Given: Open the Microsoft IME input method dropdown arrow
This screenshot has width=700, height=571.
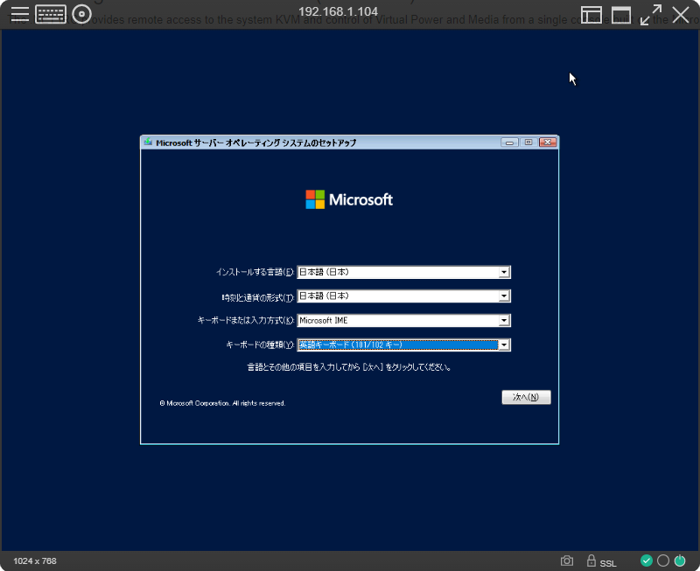Looking at the screenshot, I should click(x=504, y=320).
